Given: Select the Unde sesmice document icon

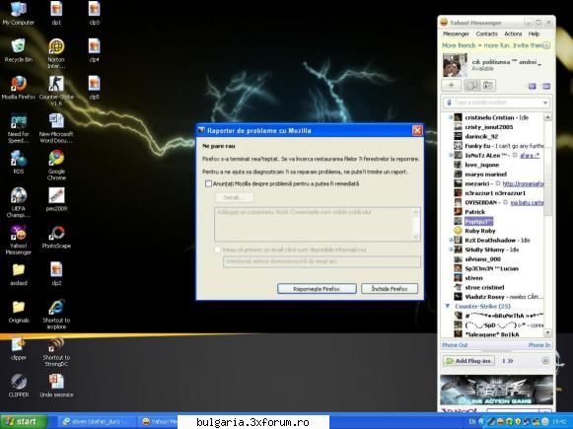Looking at the screenshot, I should coord(56,387).
